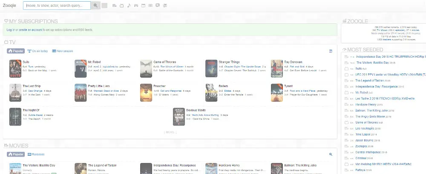Click the magnifier search button
The image size is (426, 174).
[95, 6]
